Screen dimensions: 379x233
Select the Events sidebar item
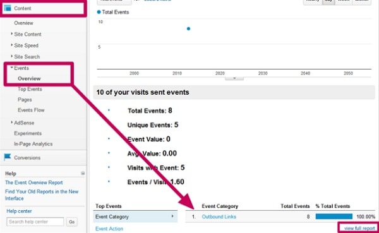click(x=21, y=68)
